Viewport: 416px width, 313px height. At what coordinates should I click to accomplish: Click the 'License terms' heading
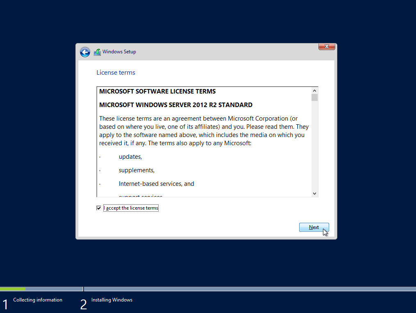[116, 73]
